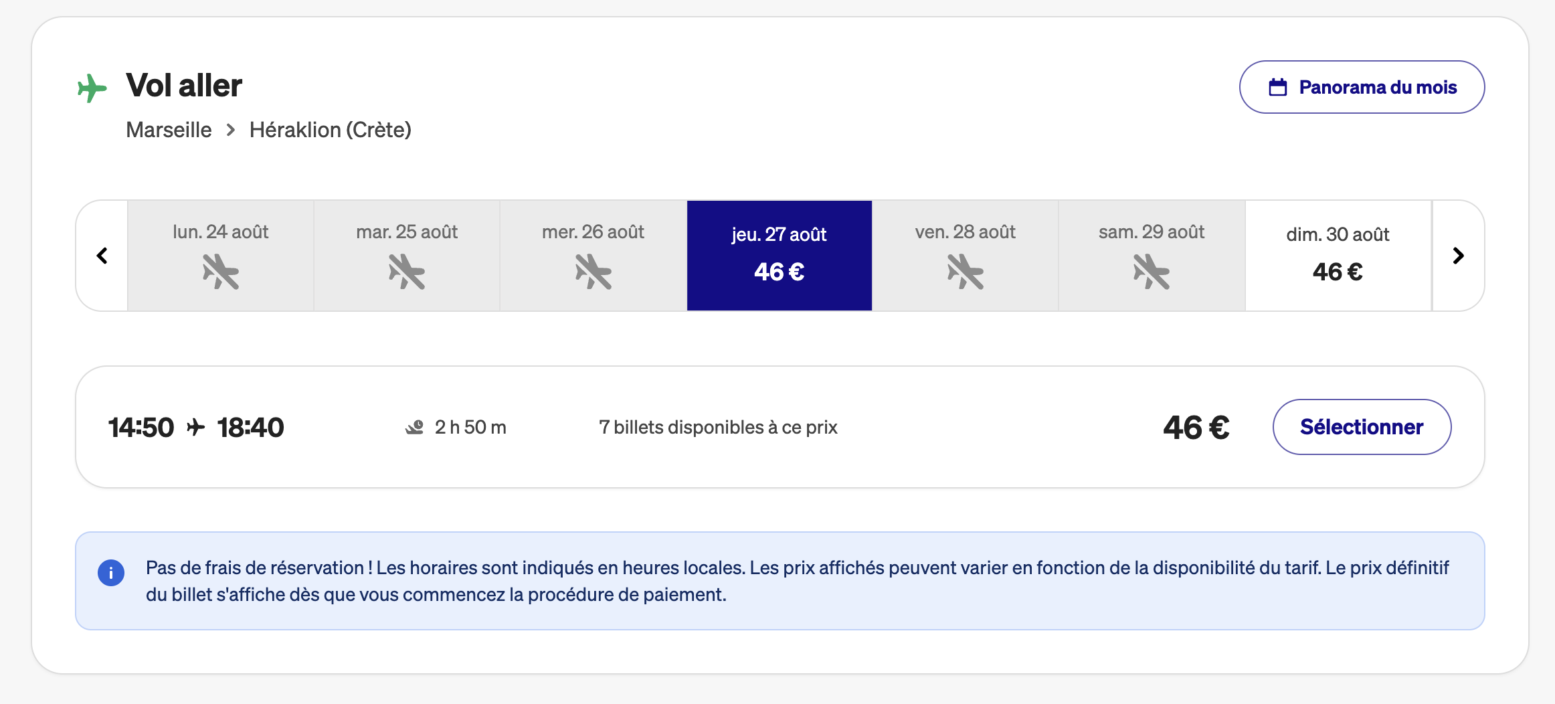The height and width of the screenshot is (704, 1555).
Task: Click the no-flight icon under ven. 28 août
Action: tap(966, 272)
